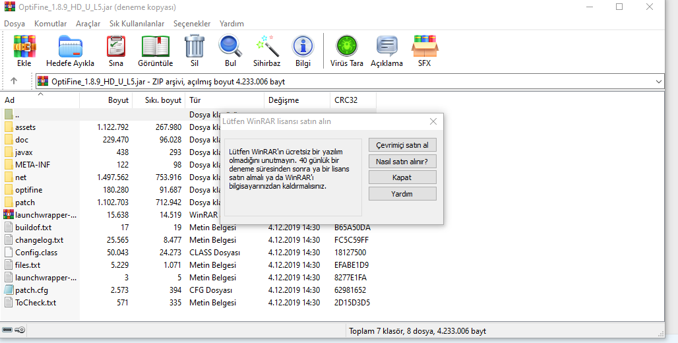
Task: Click the CRC32 value FC5C59FF
Action: click(x=352, y=239)
